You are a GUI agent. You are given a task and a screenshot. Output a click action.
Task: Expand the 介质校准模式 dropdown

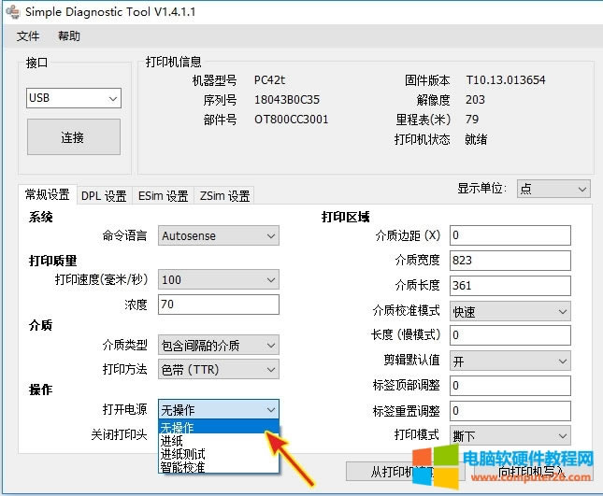pyautogui.click(x=510, y=311)
